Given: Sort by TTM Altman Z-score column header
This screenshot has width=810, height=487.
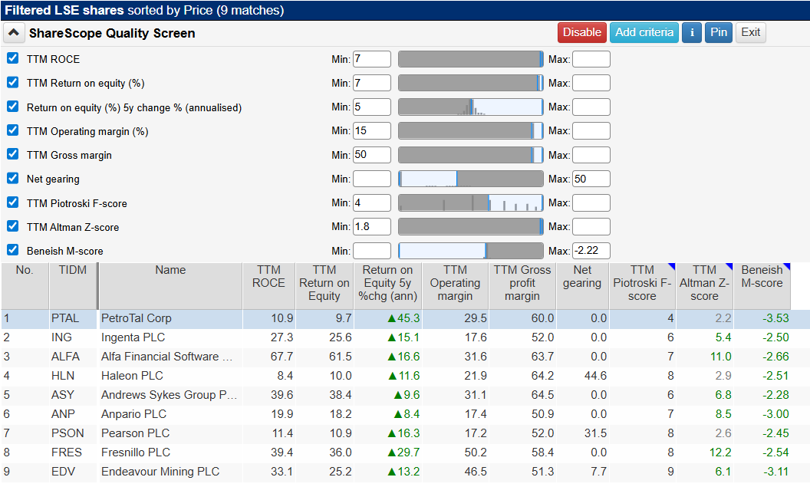Looking at the screenshot, I should (x=705, y=286).
